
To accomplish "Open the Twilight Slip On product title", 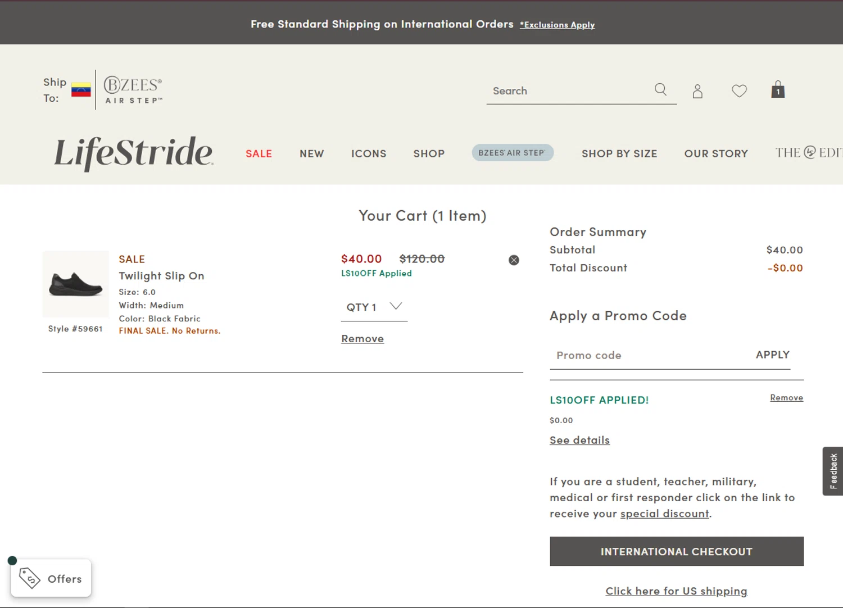I will (x=161, y=276).
